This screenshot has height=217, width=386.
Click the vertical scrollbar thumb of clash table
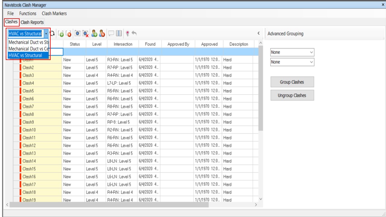click(261, 89)
